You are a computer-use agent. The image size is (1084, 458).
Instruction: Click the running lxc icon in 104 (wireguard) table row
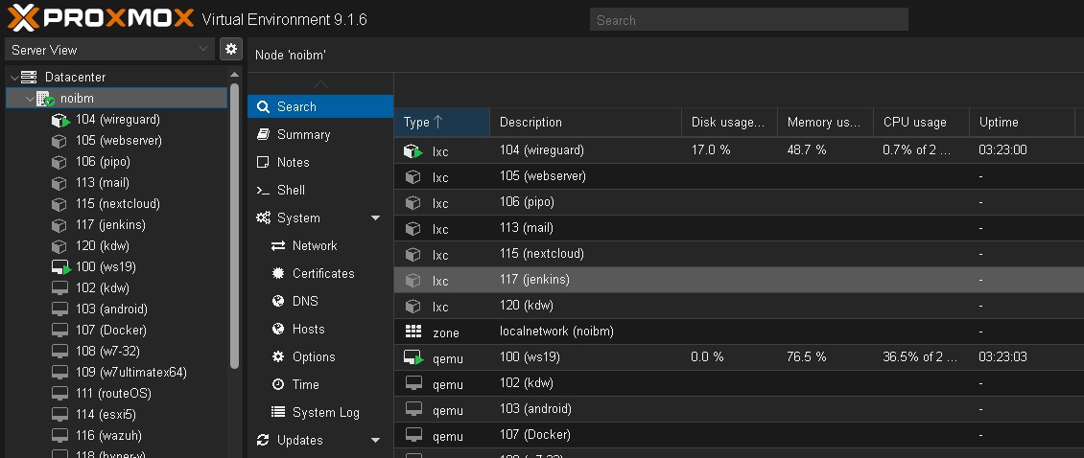(413, 150)
